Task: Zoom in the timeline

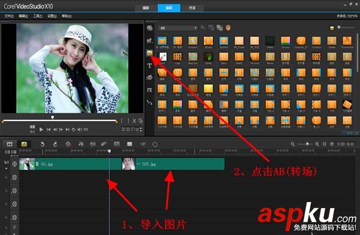Action: 317,144
